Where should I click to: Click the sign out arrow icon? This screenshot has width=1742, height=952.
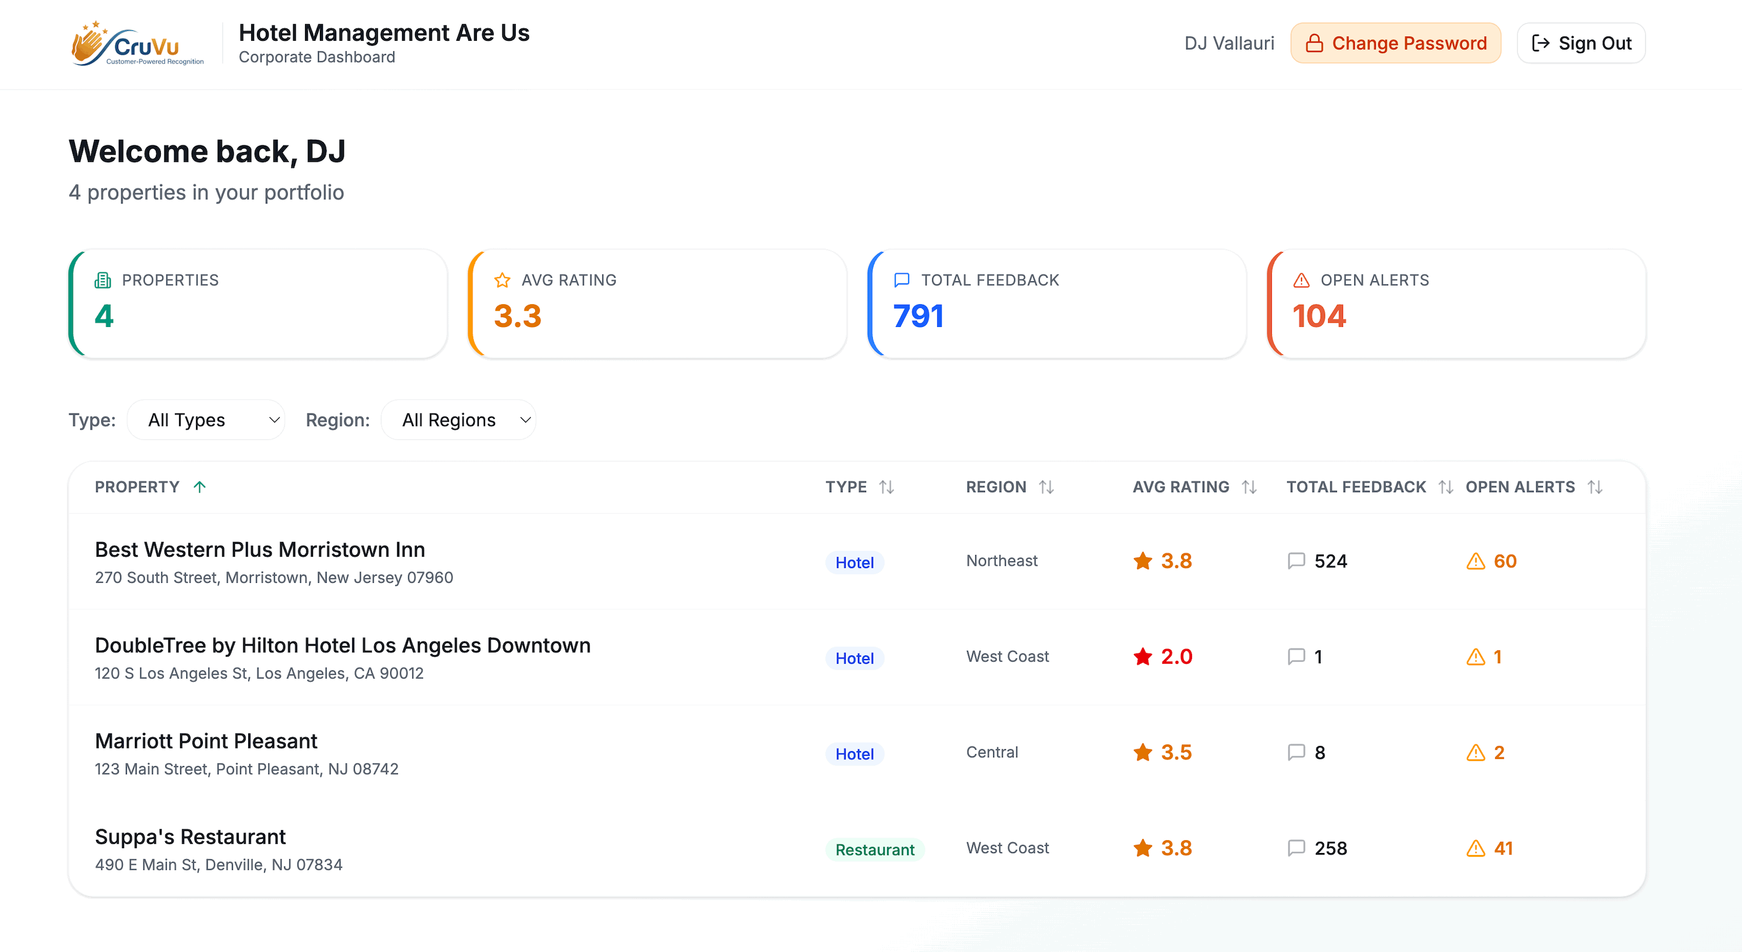(x=1540, y=43)
